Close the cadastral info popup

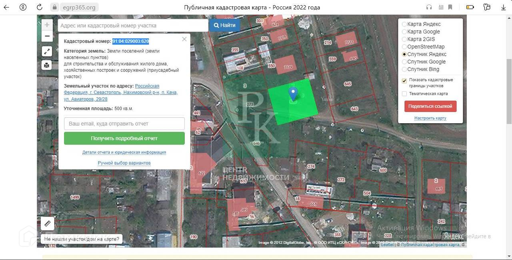click(x=184, y=39)
